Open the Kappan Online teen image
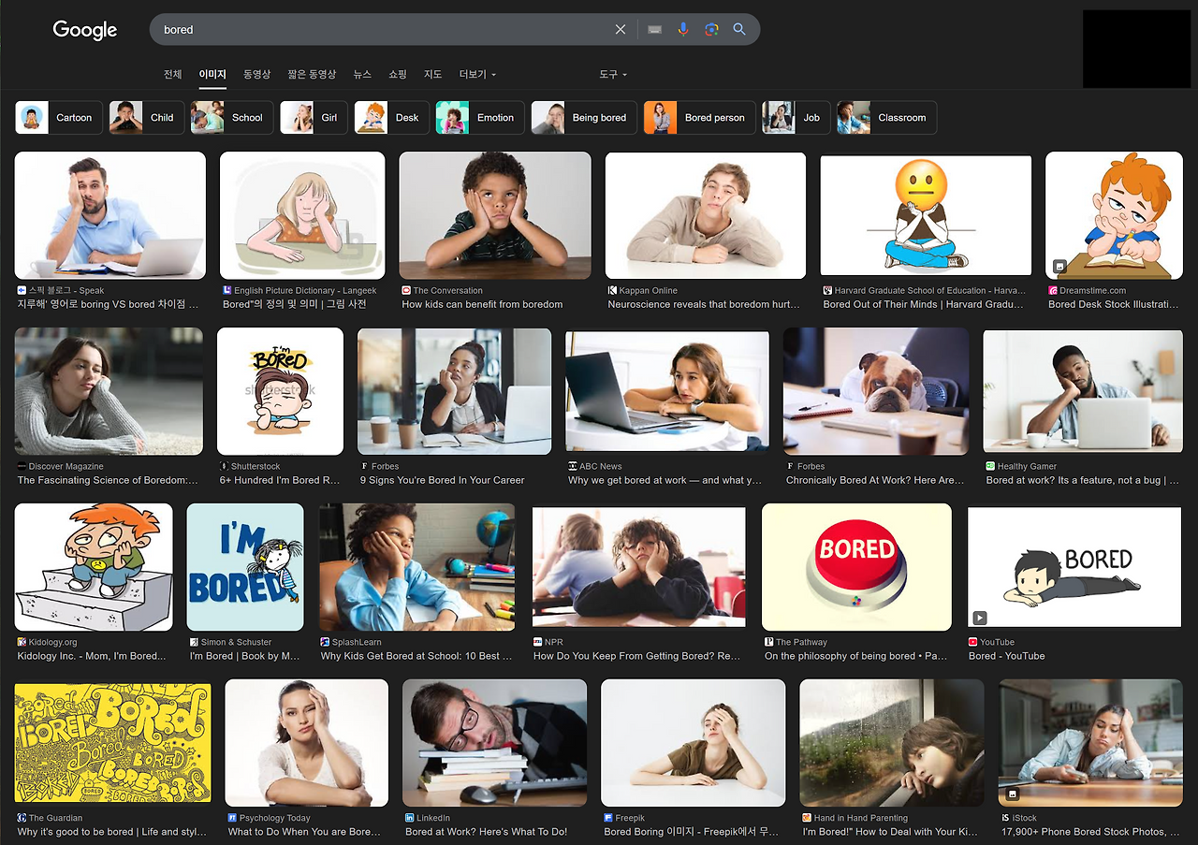This screenshot has width=1198, height=845. click(x=706, y=215)
